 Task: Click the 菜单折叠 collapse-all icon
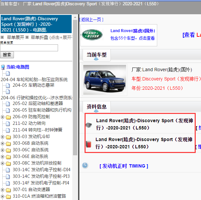[x=27, y=37]
